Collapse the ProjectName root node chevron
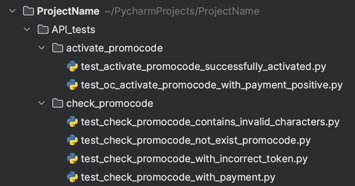Viewport: 355px width, 186px height. [12, 11]
